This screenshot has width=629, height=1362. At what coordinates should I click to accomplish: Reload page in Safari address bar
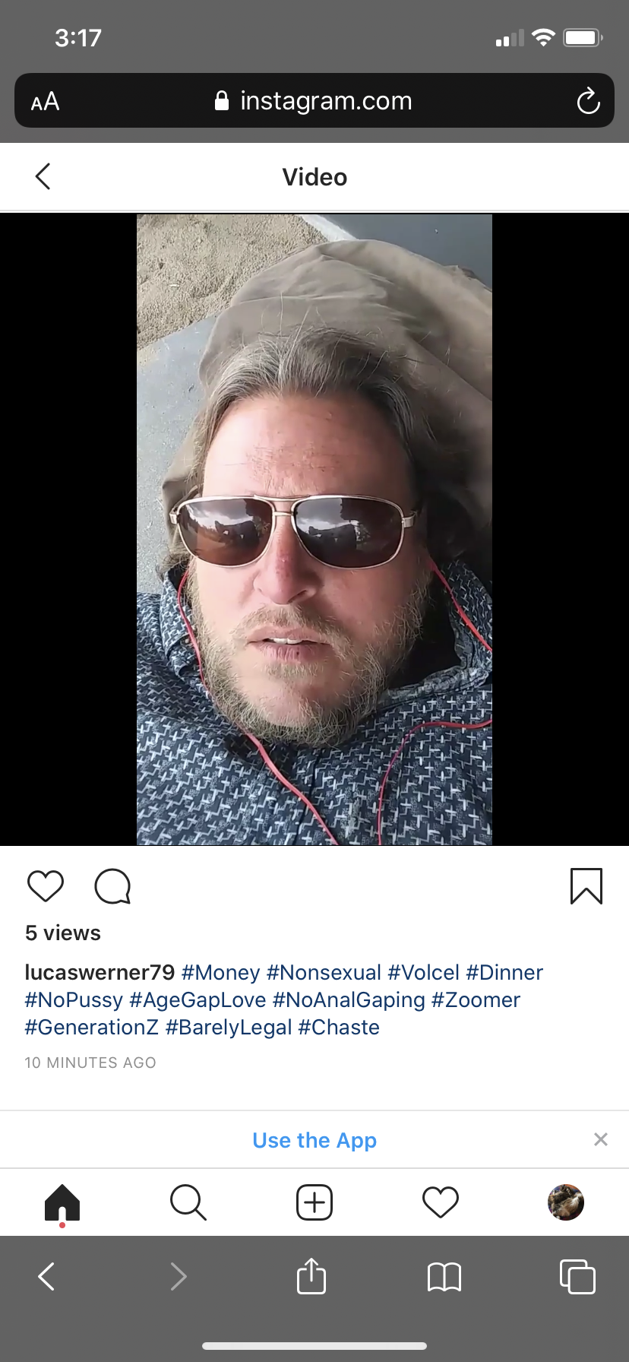pyautogui.click(x=588, y=101)
